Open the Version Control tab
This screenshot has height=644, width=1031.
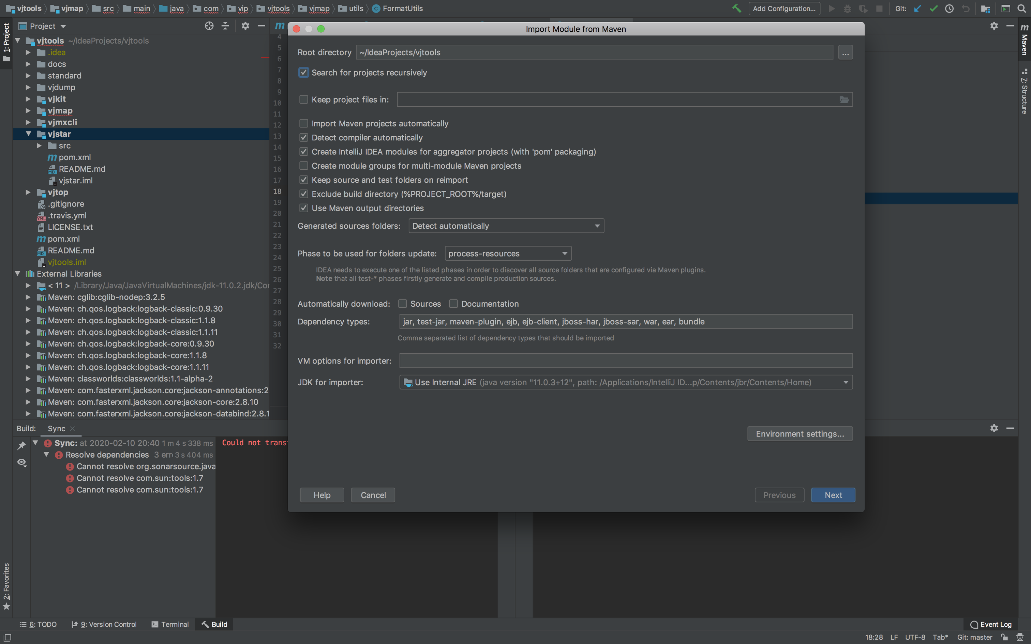(x=104, y=624)
